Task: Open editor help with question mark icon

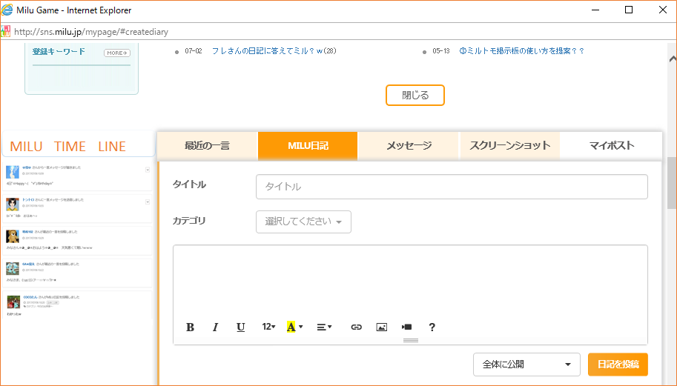Action: point(432,327)
